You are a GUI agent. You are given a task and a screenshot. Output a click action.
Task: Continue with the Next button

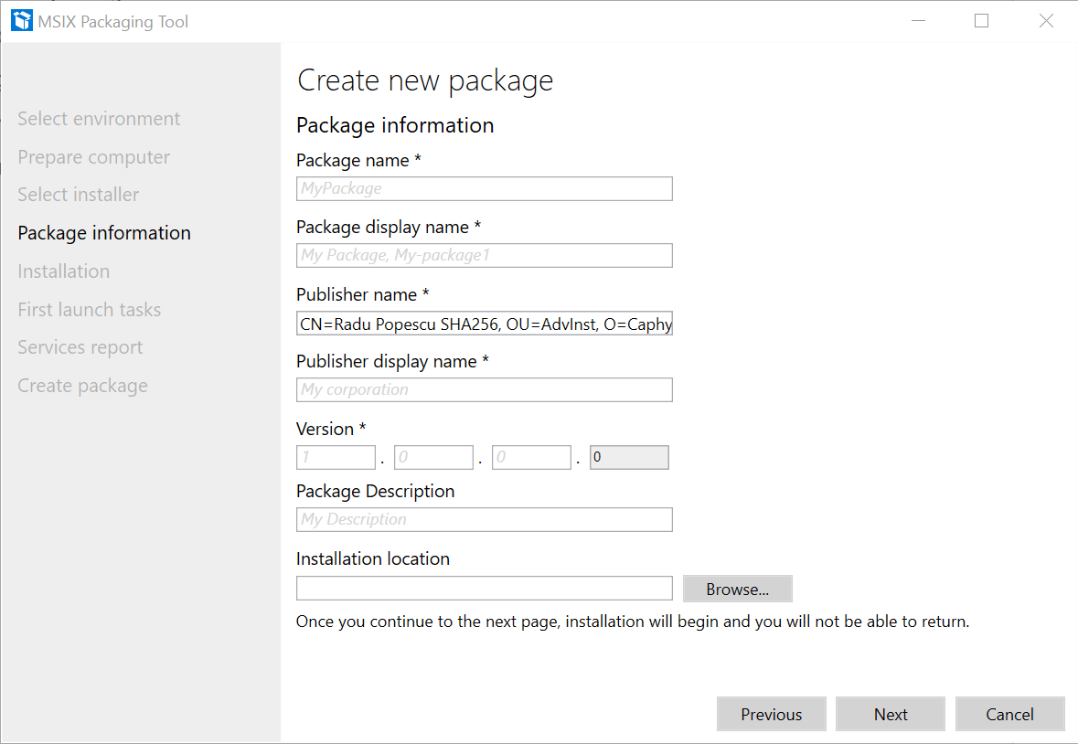[891, 715]
